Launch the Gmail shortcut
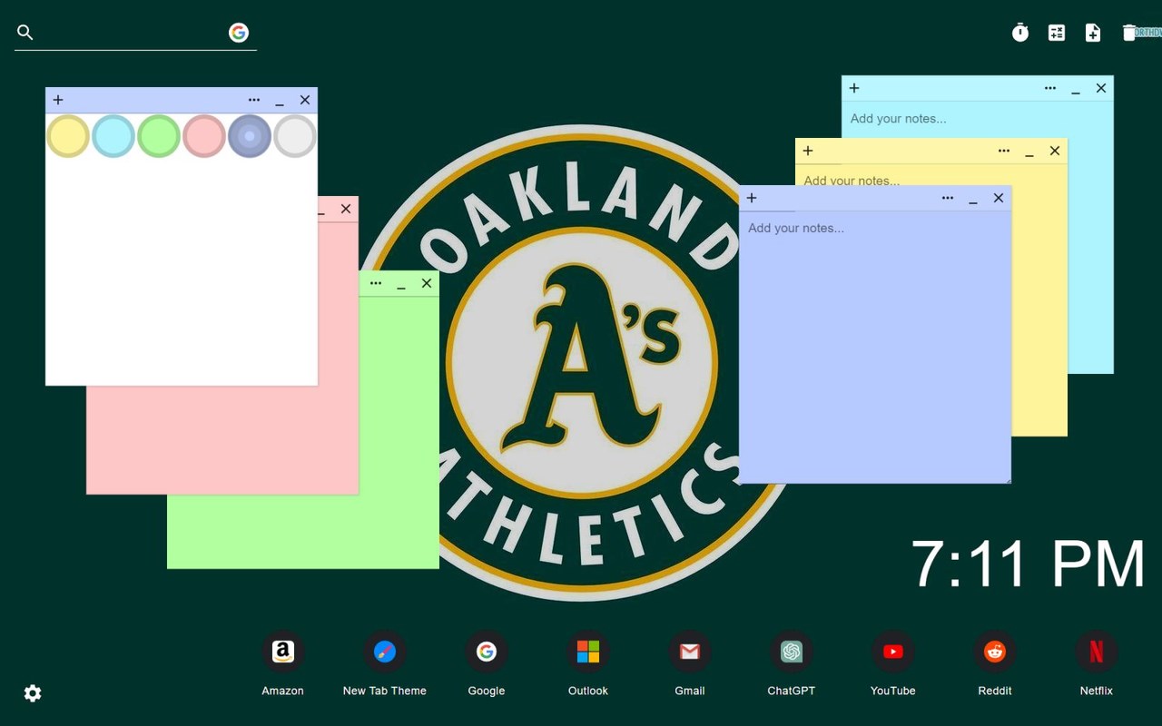 [690, 652]
